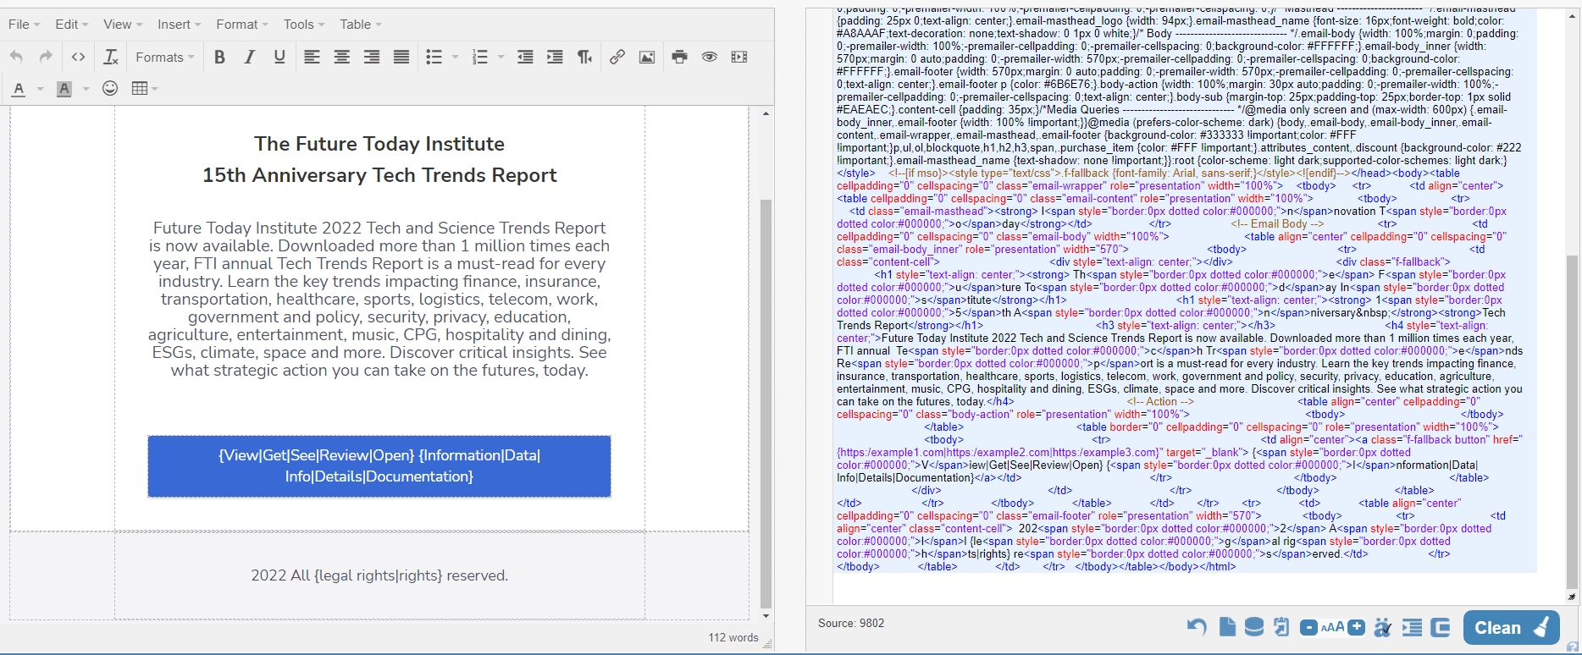This screenshot has width=1582, height=655.
Task: Insert a bullet list
Action: (x=434, y=57)
